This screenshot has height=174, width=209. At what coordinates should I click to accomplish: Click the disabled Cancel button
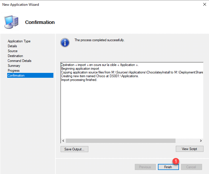[x=191, y=167]
